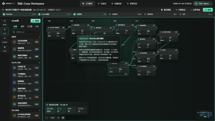This screenshot has width=215, height=121.
Task: Click the 沙箱验证 button
Action: tap(181, 10)
